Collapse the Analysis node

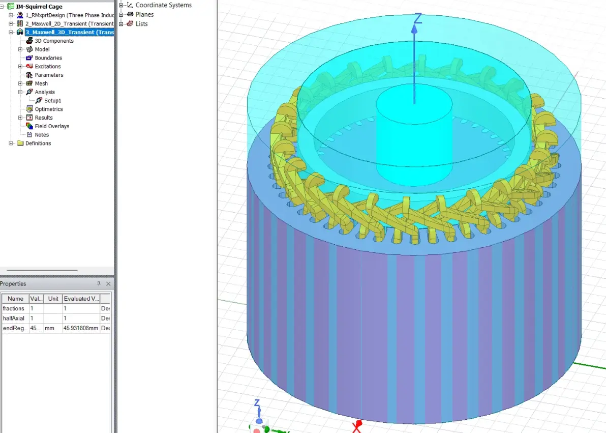[20, 92]
